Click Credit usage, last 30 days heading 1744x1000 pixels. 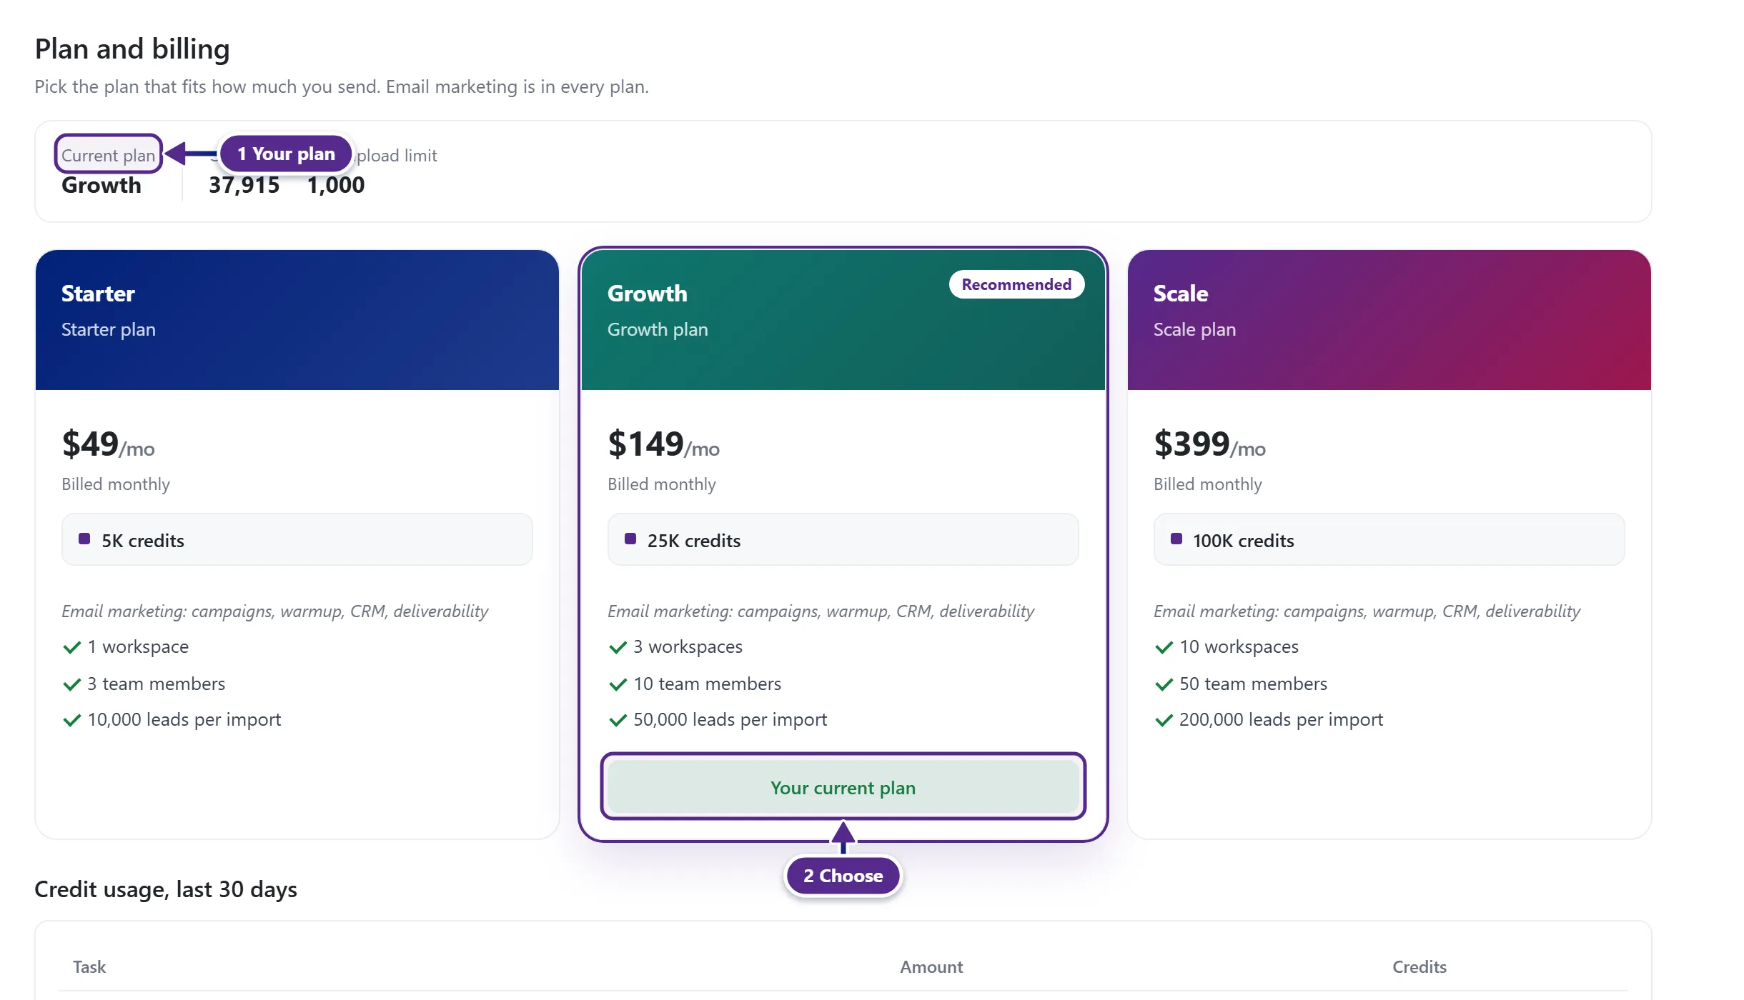[166, 889]
